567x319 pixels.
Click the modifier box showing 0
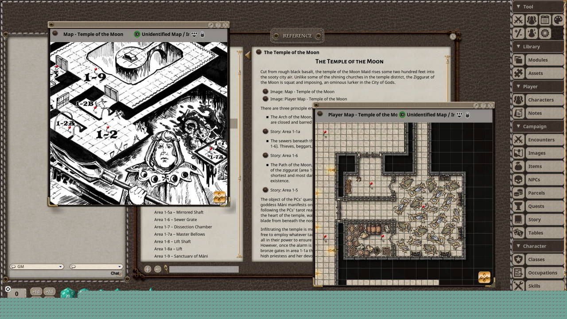[16, 293]
